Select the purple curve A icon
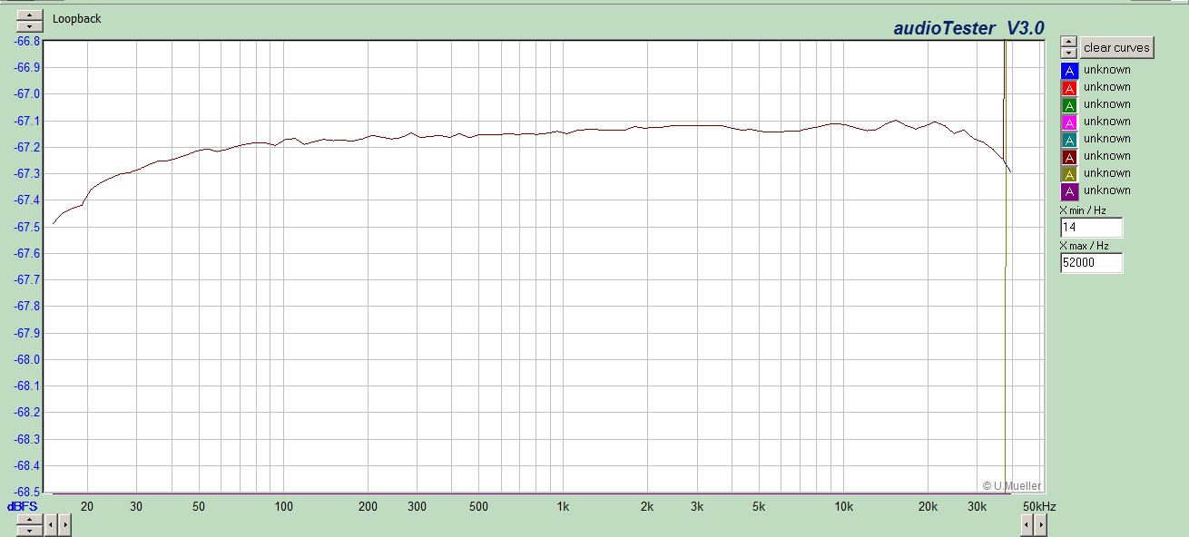 pyautogui.click(x=1069, y=191)
